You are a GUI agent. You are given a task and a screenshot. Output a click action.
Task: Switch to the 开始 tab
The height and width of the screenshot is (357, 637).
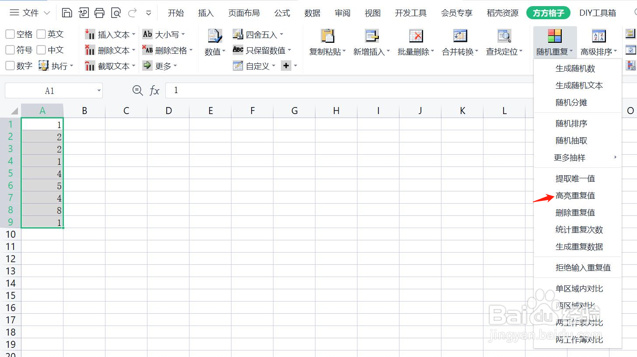click(176, 13)
